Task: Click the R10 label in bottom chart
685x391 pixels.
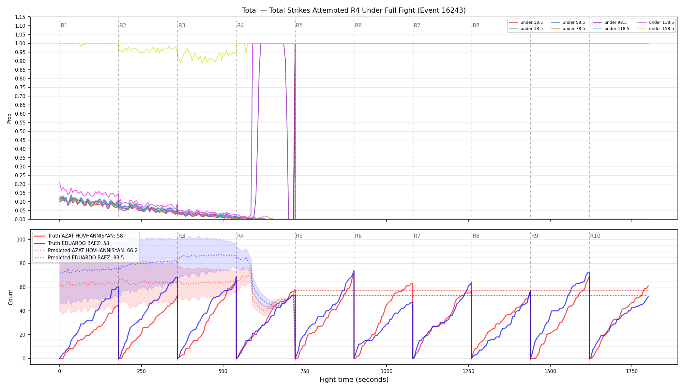Action: point(595,236)
